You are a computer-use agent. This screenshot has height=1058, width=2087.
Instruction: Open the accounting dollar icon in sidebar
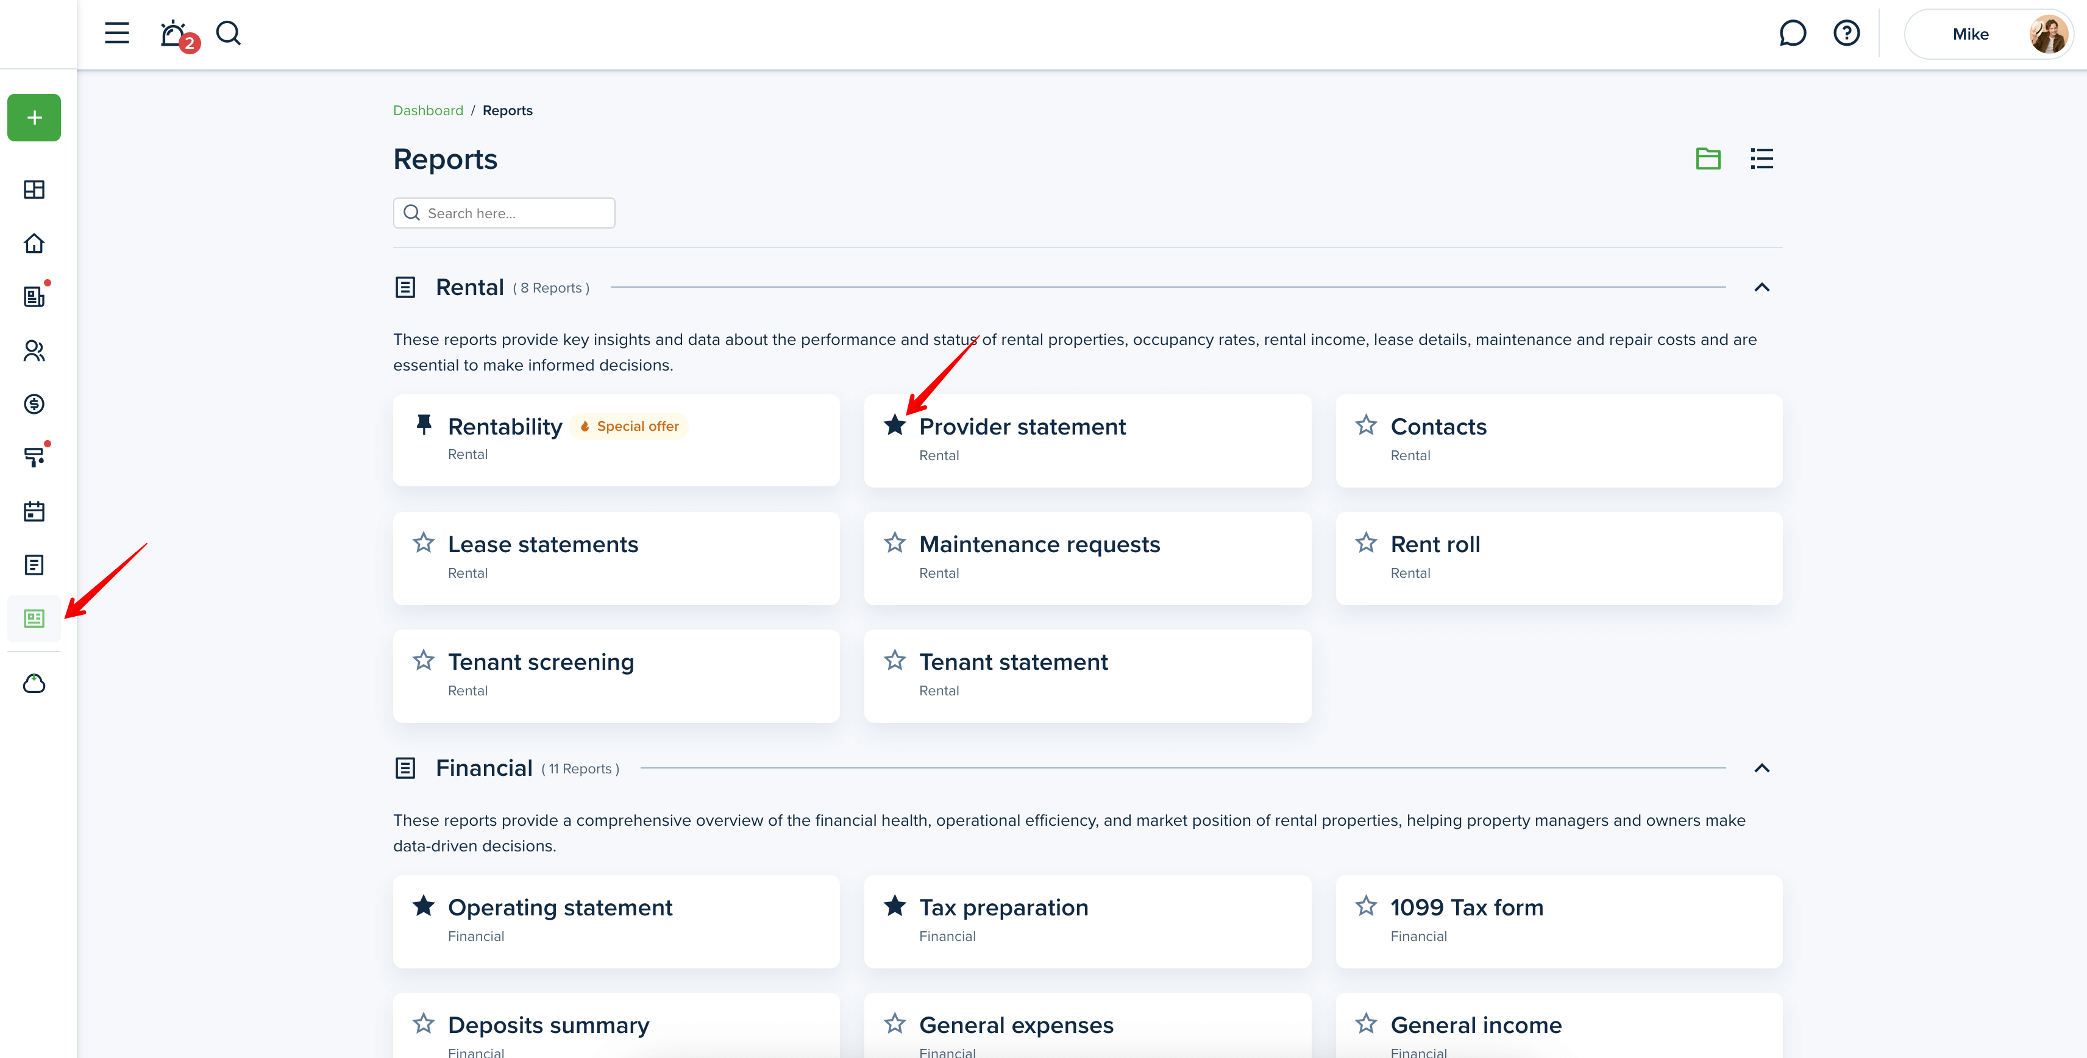[x=34, y=403]
